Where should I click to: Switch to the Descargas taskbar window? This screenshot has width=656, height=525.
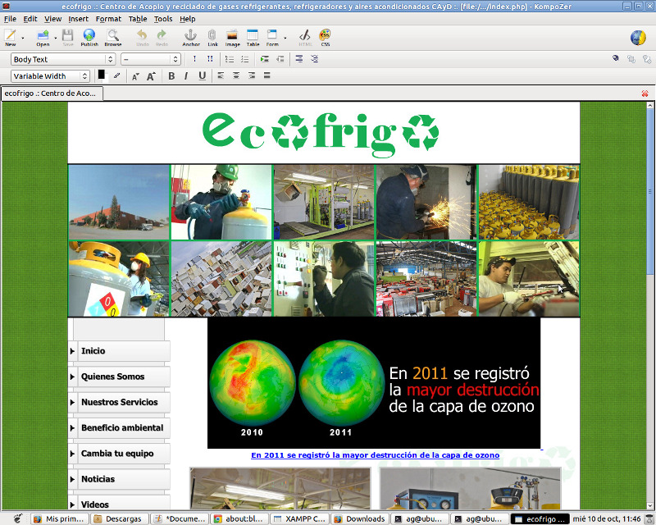pos(120,518)
